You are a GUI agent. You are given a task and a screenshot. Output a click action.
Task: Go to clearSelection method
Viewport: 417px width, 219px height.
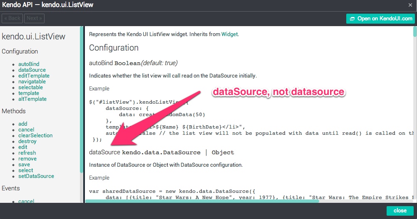coord(35,136)
